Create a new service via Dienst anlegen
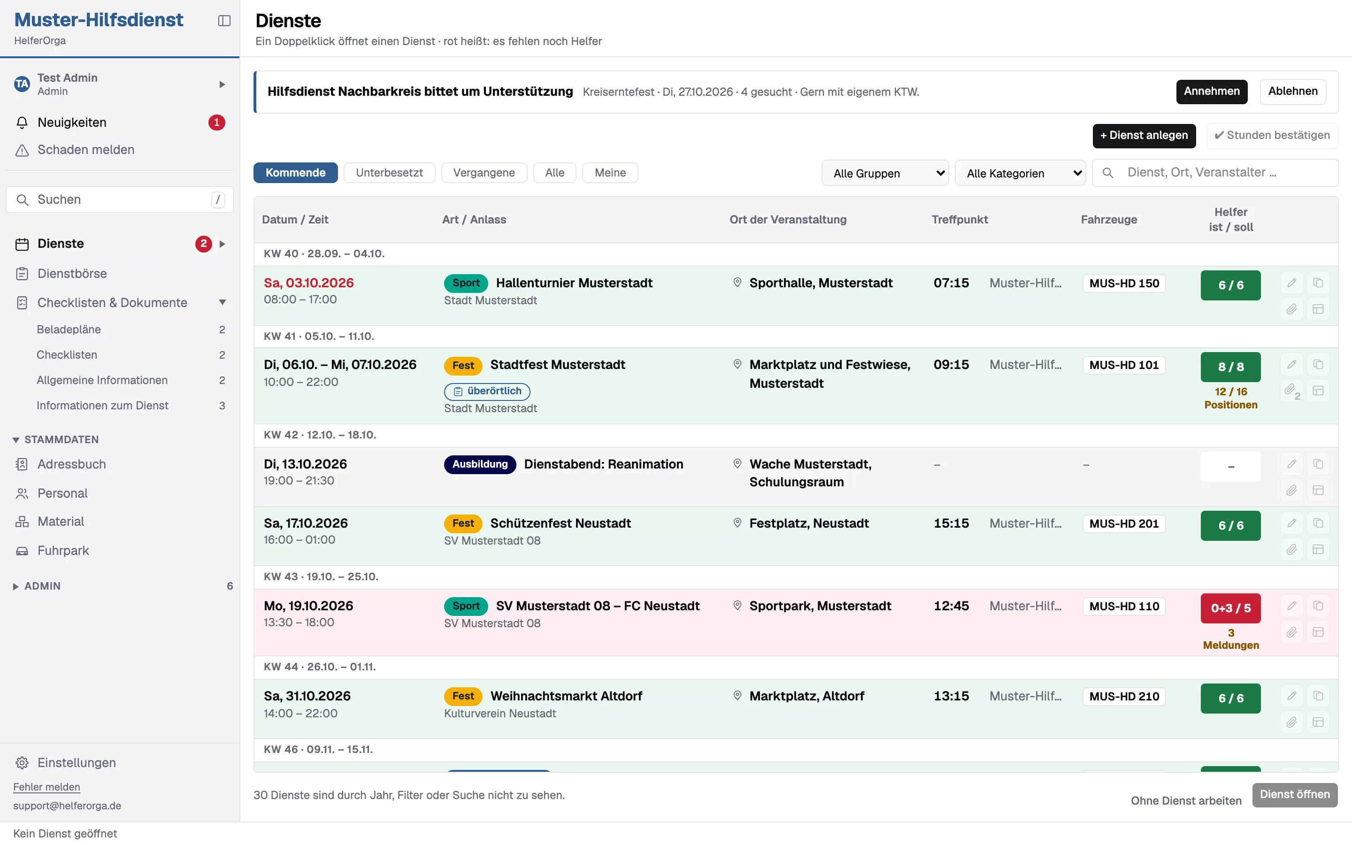Viewport: 1352px width, 845px height. pyautogui.click(x=1144, y=136)
